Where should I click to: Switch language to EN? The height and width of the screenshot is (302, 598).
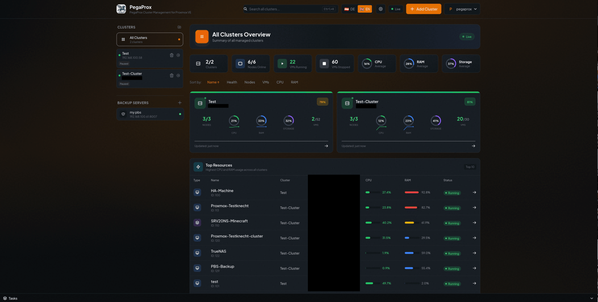pyautogui.click(x=365, y=9)
